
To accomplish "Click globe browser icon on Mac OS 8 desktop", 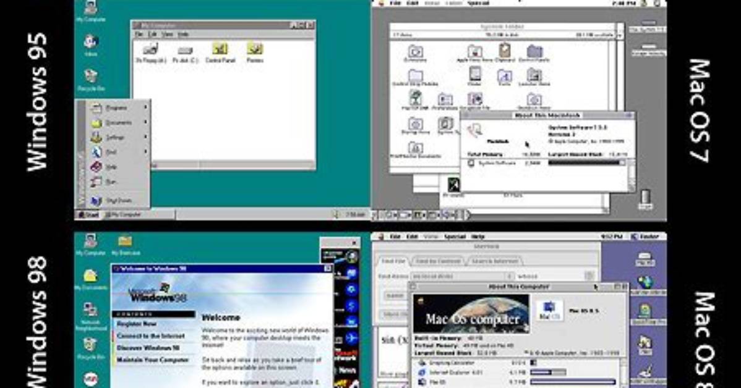I will pos(646,285).
